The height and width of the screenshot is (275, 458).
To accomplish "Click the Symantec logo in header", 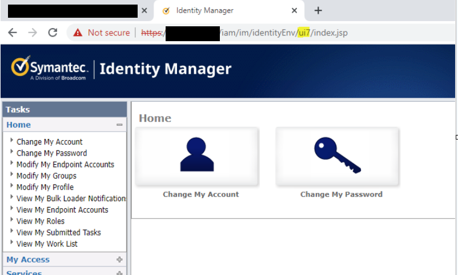I will coord(49,69).
